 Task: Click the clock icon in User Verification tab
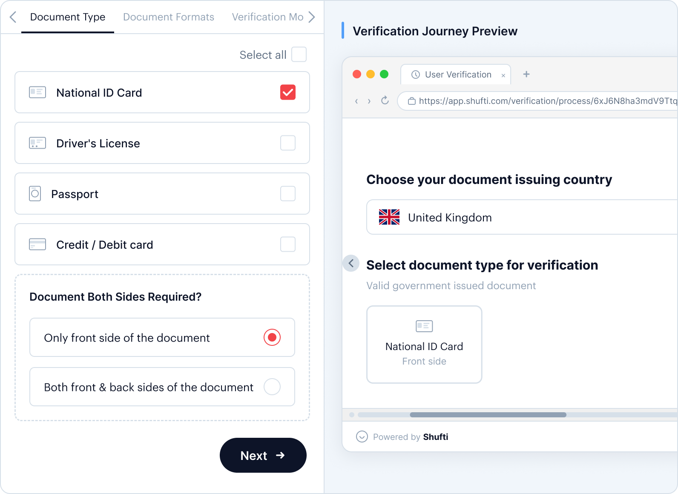point(416,75)
